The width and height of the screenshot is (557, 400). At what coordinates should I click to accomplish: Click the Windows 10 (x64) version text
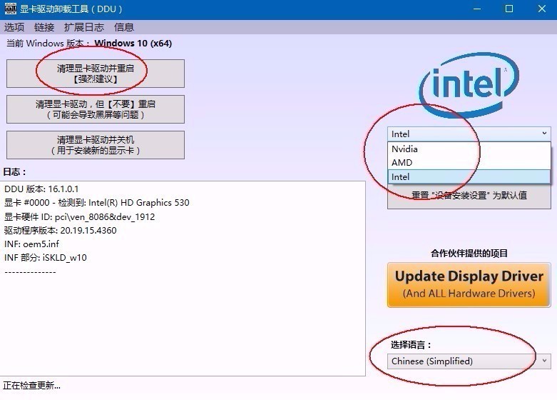133,44
